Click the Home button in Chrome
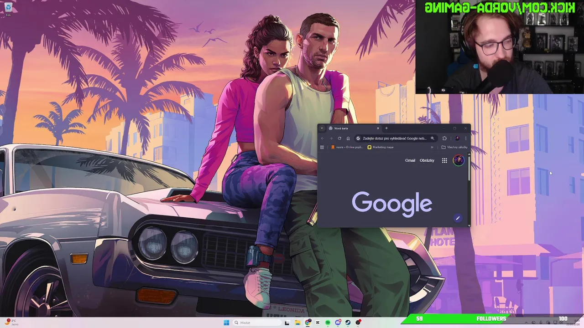This screenshot has height=328, width=584. [x=348, y=138]
